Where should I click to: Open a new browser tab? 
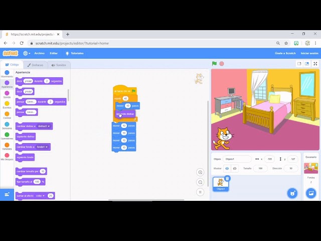68,35
